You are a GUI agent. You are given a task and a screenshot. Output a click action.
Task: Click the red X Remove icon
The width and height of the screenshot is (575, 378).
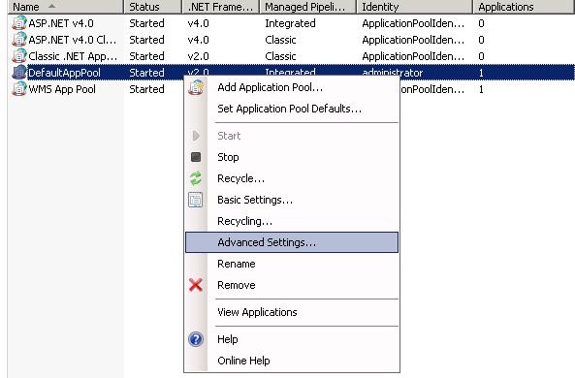coord(196,285)
